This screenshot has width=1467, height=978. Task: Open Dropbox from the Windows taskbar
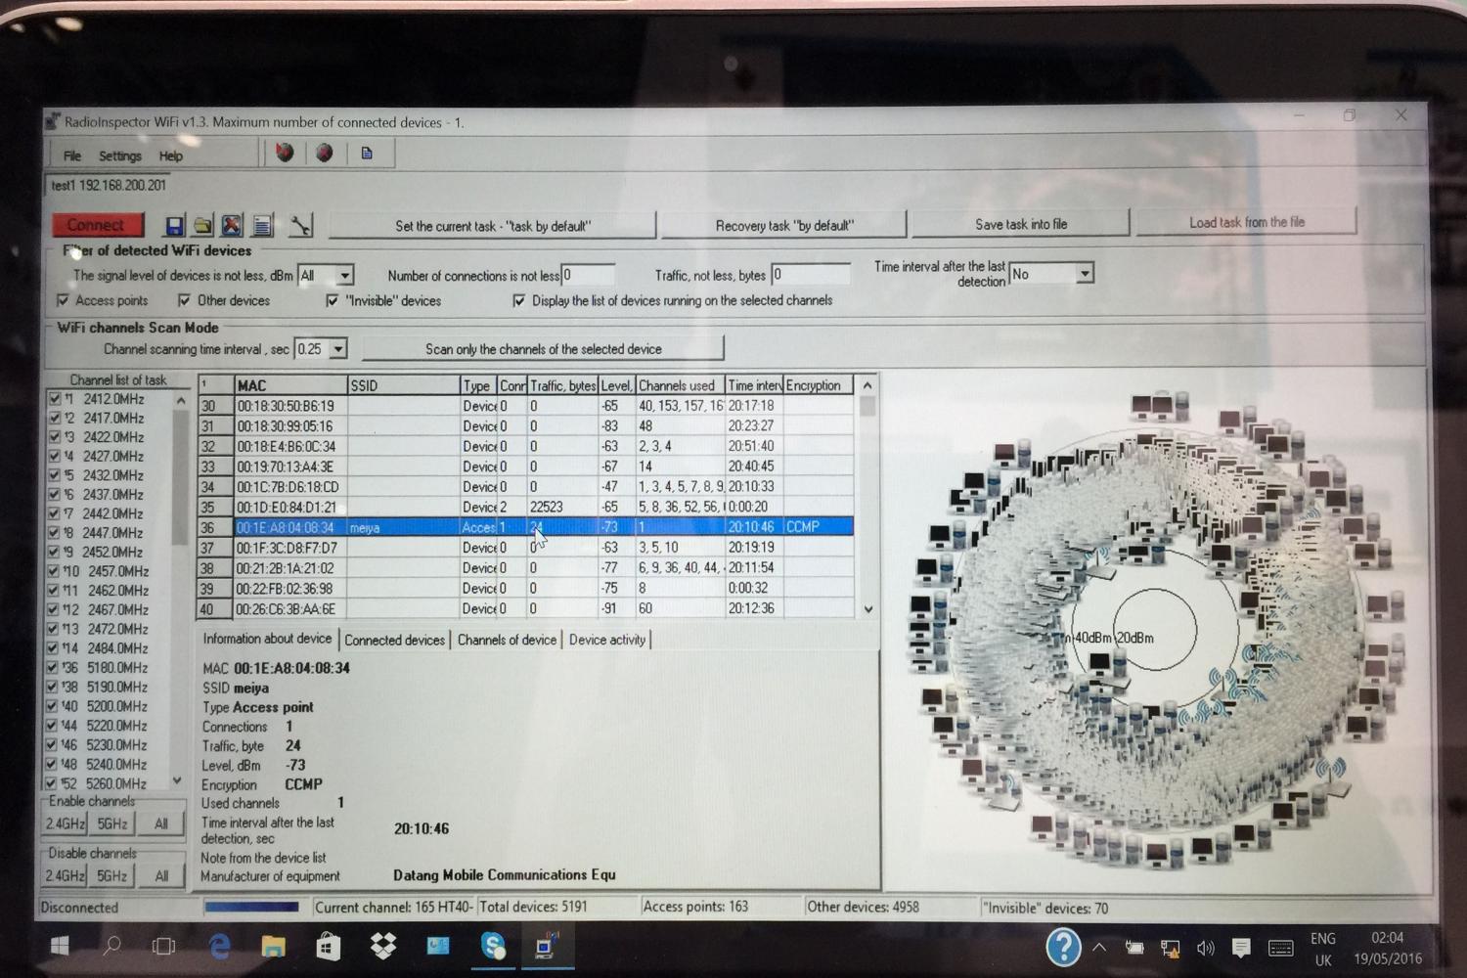point(382,946)
